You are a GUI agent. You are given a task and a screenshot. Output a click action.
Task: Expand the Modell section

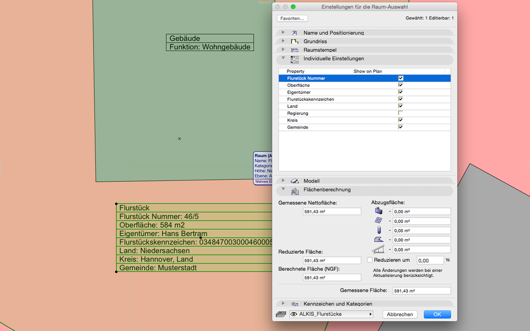283,180
